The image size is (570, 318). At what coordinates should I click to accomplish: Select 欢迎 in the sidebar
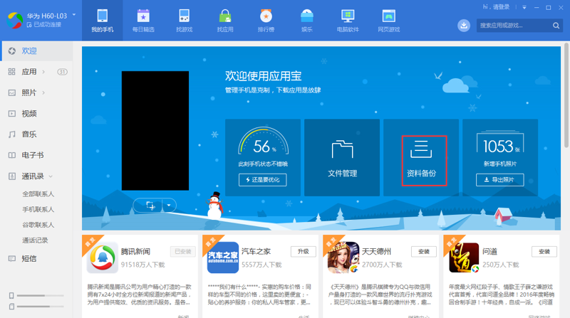coord(36,51)
